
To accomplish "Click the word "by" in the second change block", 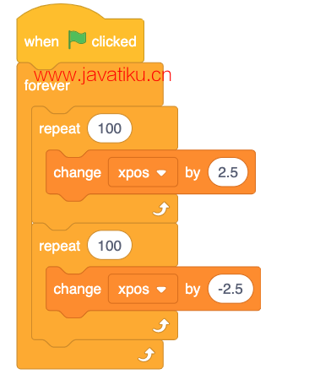I will (x=192, y=290).
